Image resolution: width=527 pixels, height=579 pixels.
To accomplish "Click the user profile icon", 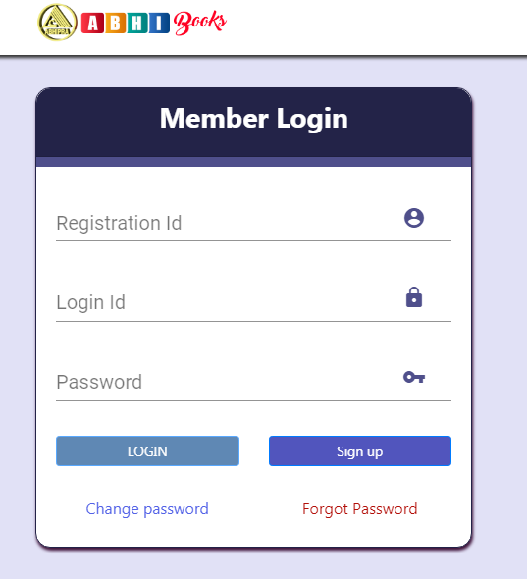I will (x=414, y=218).
